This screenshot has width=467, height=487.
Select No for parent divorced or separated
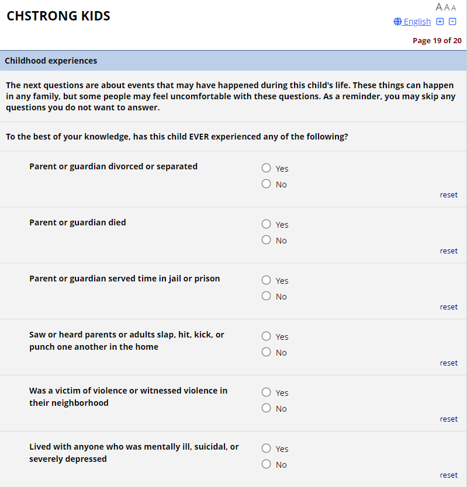[267, 184]
